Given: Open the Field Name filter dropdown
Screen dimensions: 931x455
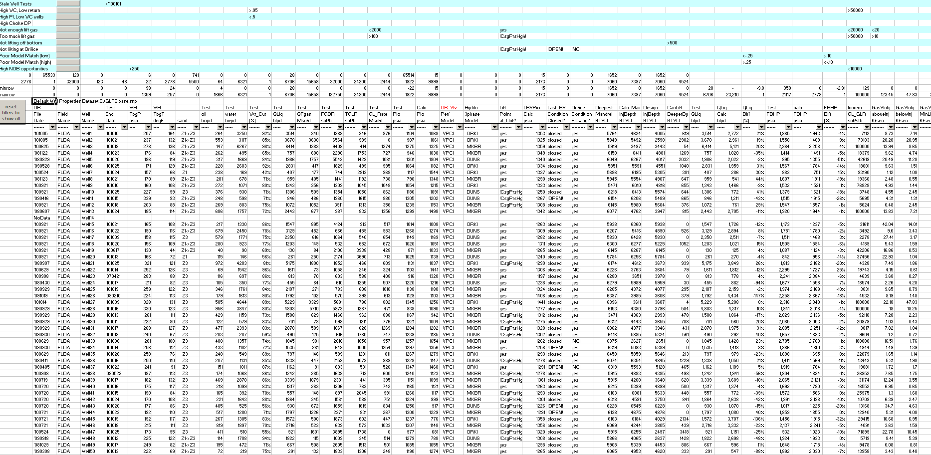Looking at the screenshot, I should tap(77, 127).
